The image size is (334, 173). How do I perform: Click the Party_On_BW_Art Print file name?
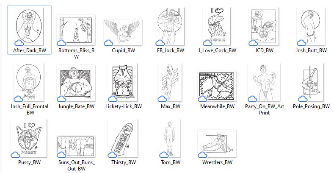tap(264, 109)
